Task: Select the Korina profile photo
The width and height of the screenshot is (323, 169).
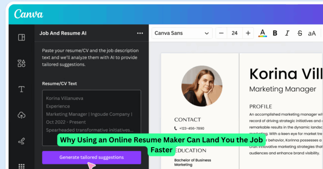Action: (x=202, y=86)
